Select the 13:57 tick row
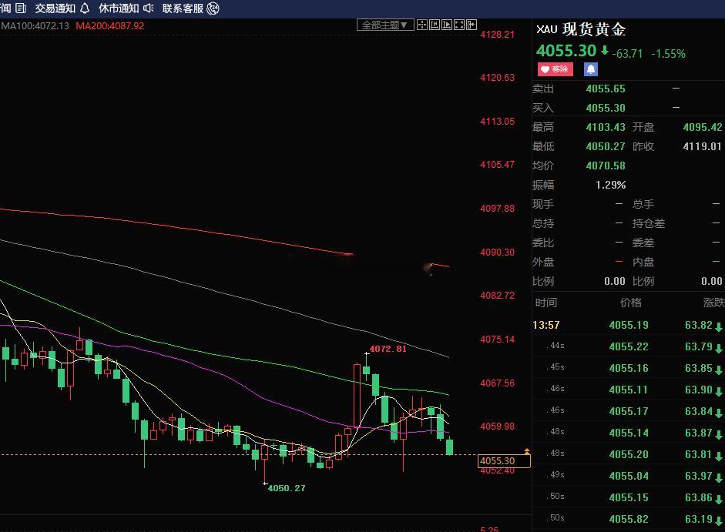 pos(629,326)
